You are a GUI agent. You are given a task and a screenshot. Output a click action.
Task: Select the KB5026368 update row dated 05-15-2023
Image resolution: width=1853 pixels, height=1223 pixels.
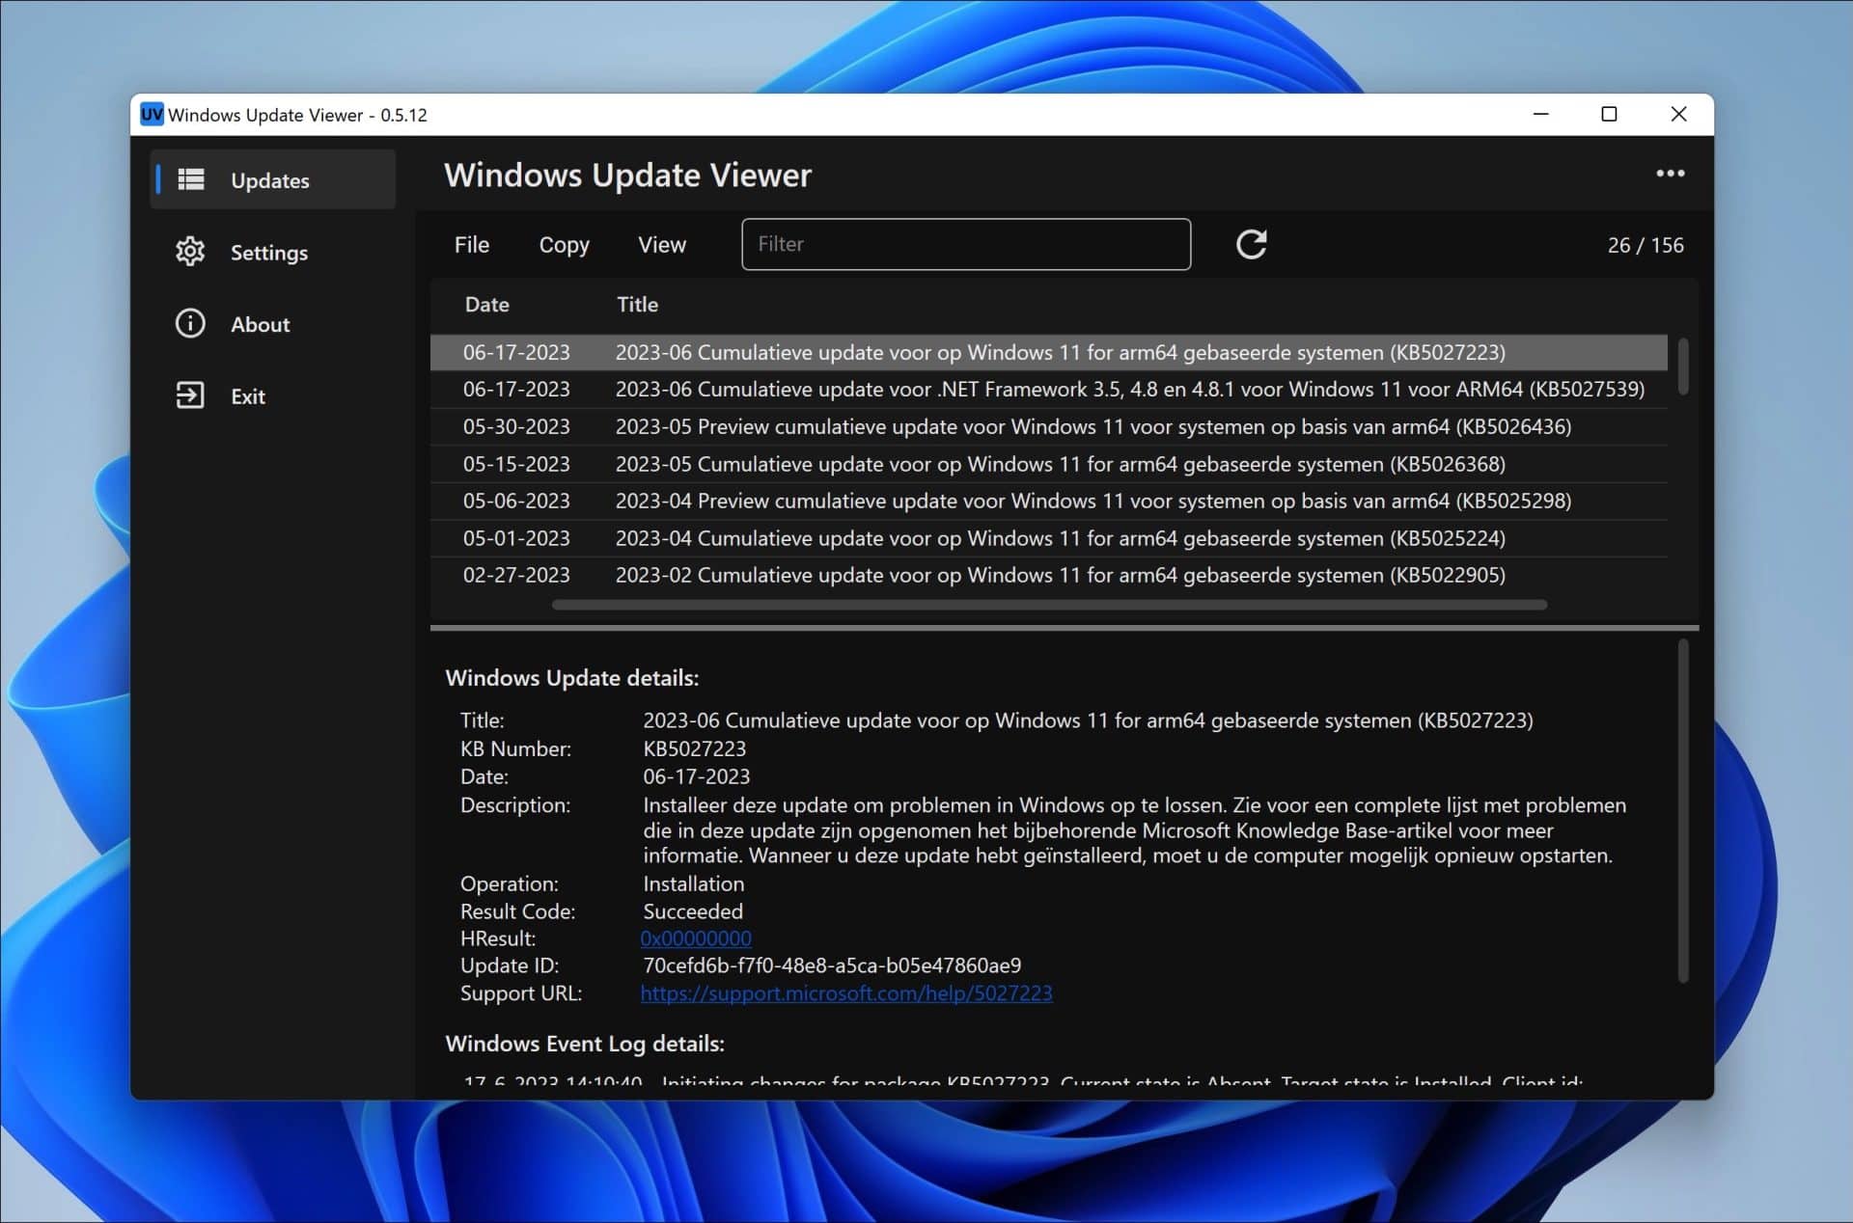click(1048, 464)
